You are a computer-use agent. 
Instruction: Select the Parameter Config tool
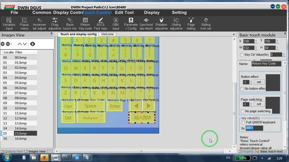pyautogui.click(x=131, y=24)
